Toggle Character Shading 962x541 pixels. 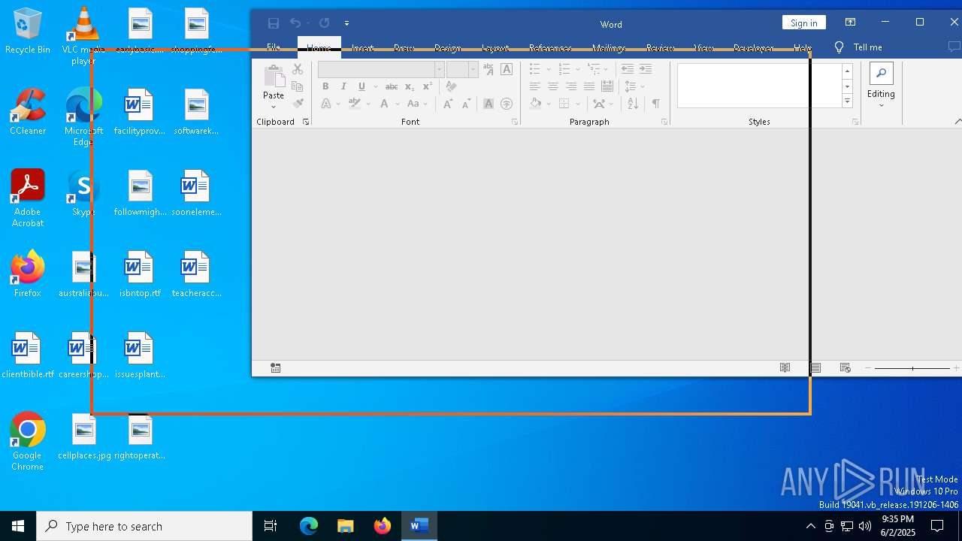(489, 104)
